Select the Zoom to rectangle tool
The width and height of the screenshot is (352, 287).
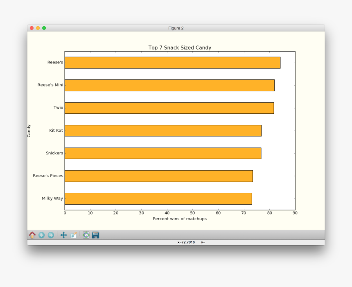pos(74,235)
